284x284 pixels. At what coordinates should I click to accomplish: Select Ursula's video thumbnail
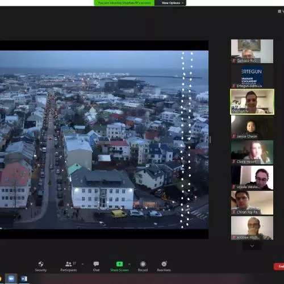pyautogui.click(x=252, y=178)
